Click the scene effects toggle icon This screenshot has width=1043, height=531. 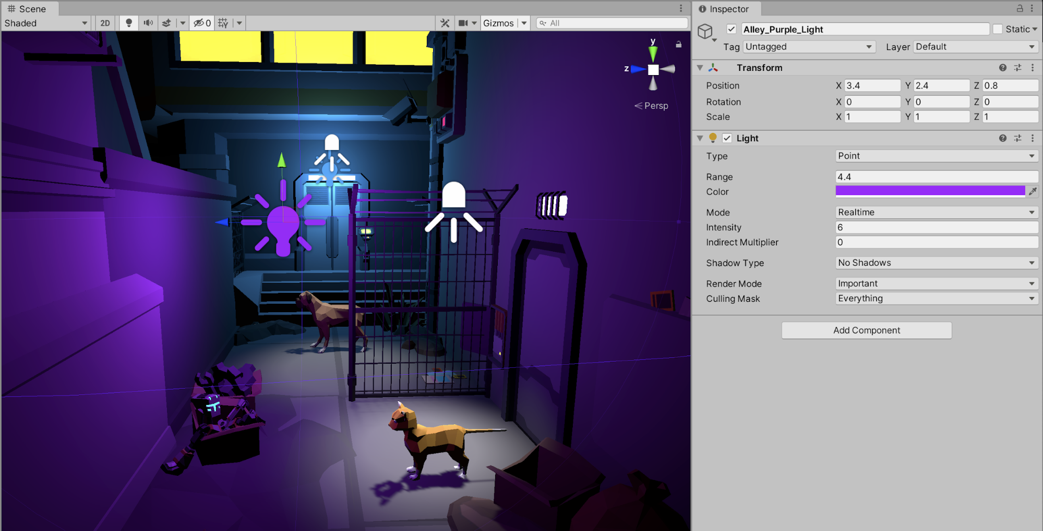[166, 23]
